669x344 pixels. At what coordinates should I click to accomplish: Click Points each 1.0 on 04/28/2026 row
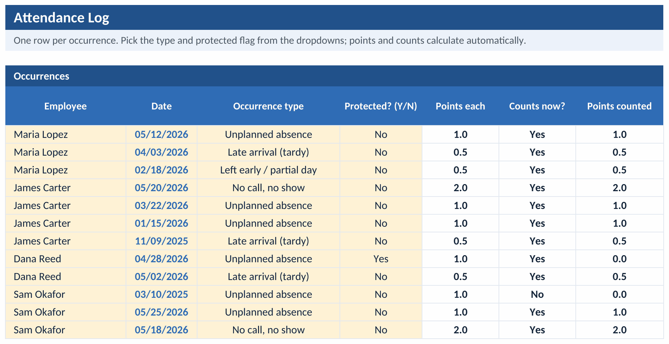[x=460, y=259]
